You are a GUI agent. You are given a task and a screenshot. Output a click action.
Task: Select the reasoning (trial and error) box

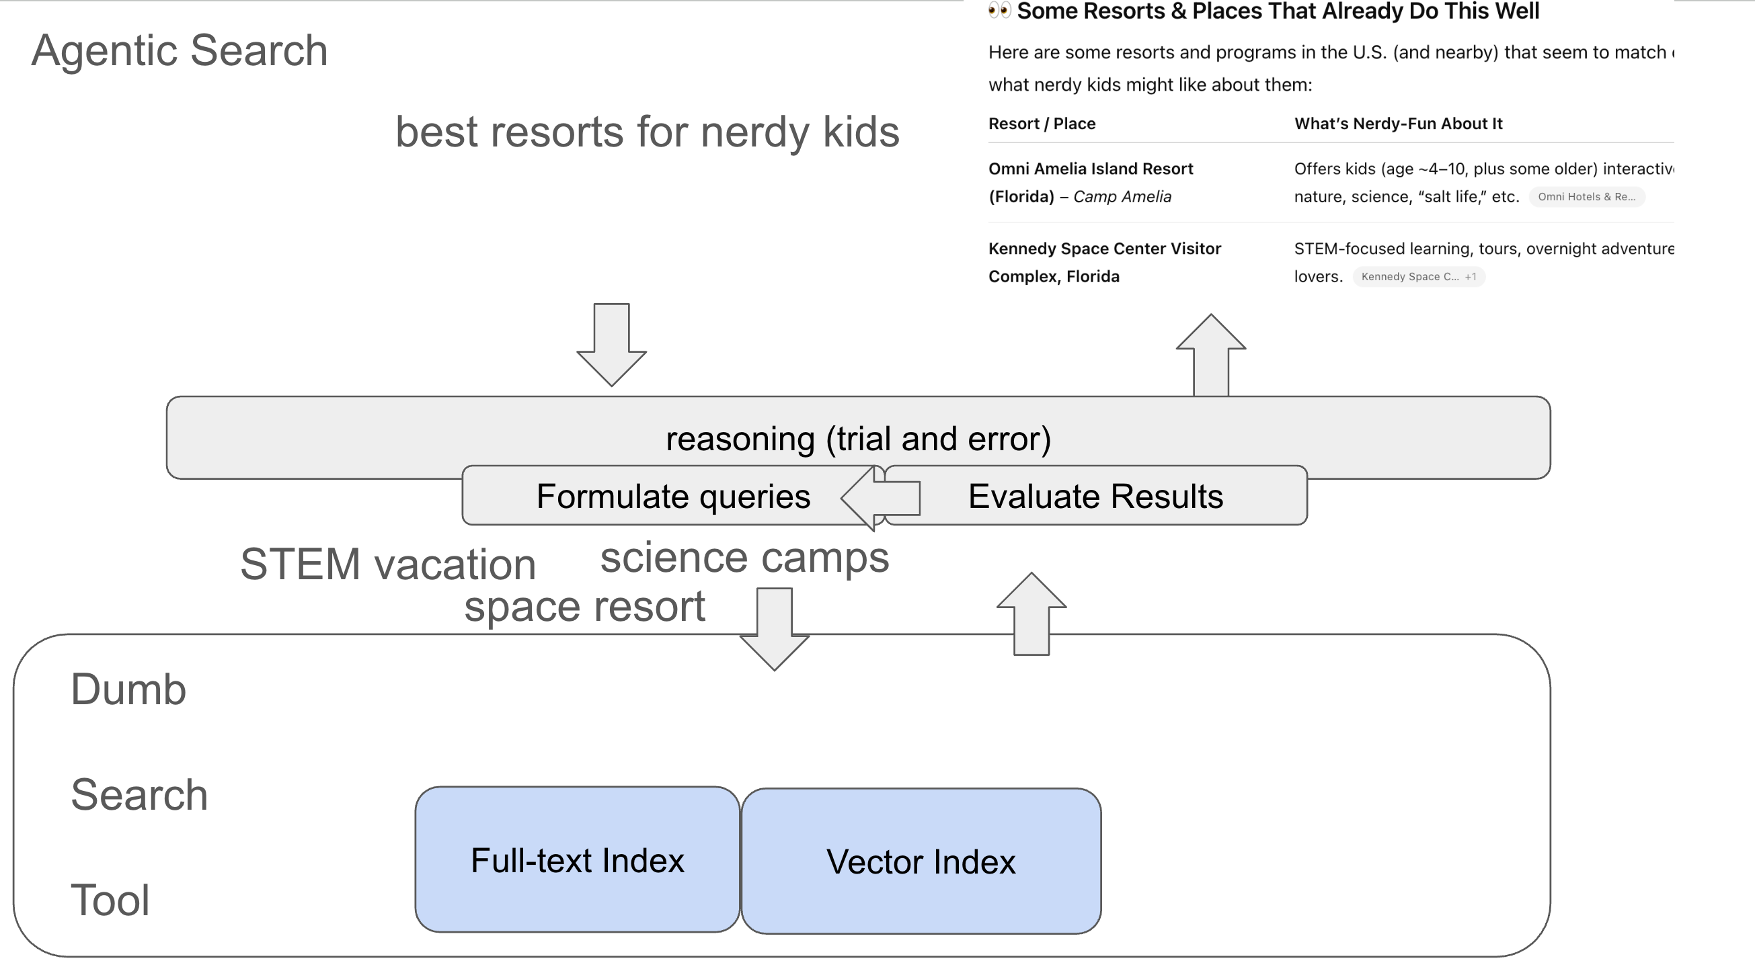[x=858, y=438]
